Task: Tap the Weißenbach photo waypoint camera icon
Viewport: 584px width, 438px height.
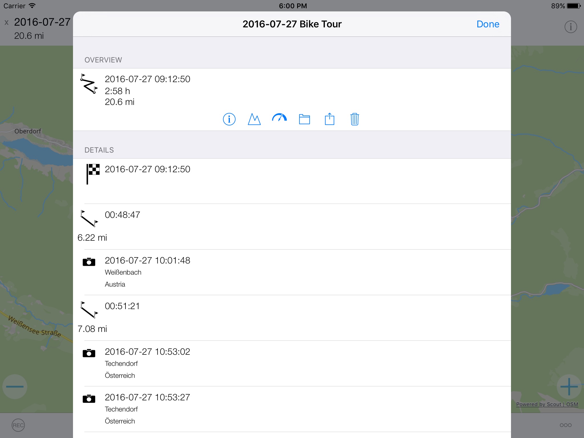Action: pyautogui.click(x=90, y=261)
